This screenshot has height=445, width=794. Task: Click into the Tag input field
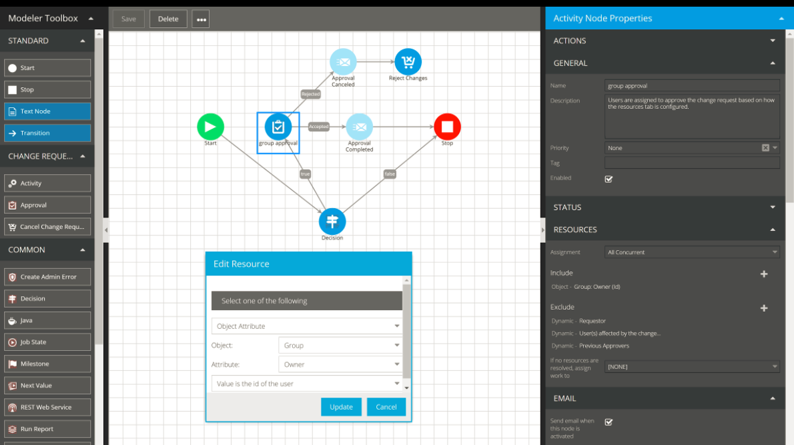(691, 163)
